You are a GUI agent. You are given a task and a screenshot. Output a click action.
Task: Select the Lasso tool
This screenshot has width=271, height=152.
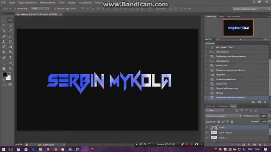pyautogui.click(x=4, y=25)
